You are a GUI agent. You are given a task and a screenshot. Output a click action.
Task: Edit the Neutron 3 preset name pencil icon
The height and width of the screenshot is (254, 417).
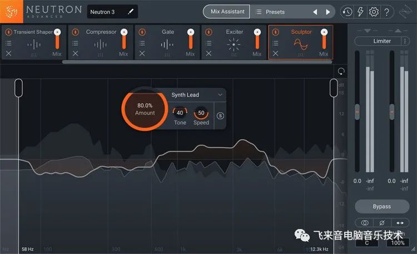point(130,12)
